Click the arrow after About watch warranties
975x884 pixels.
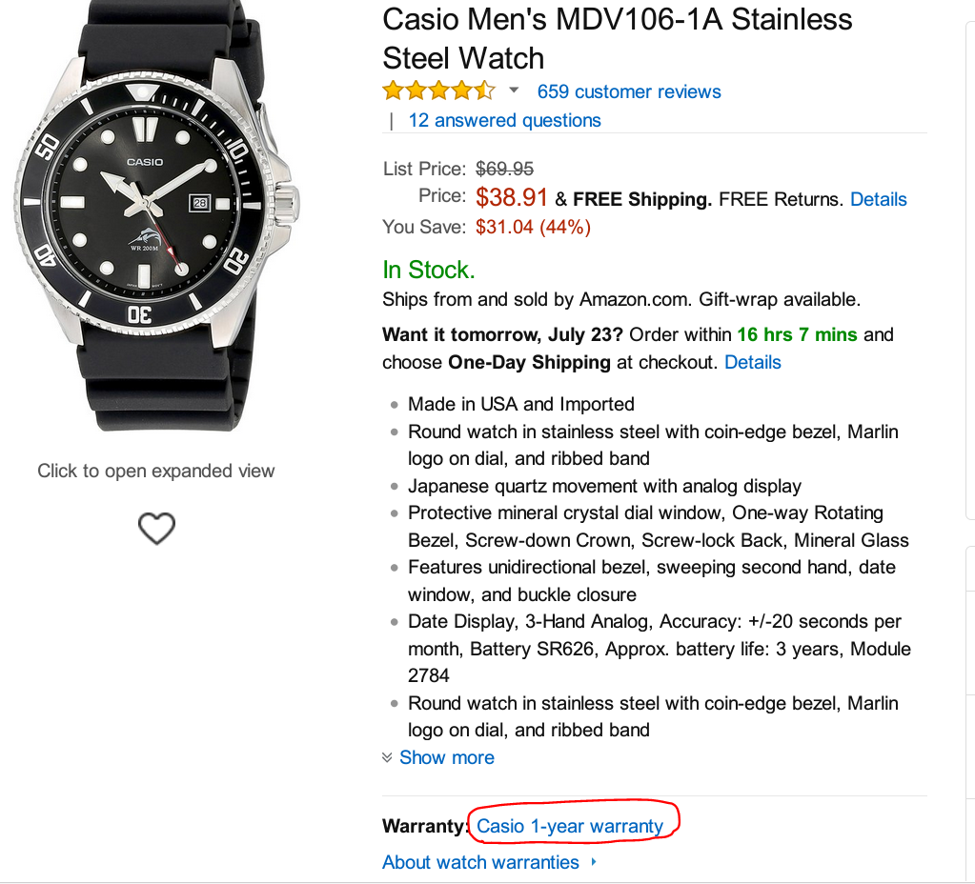point(594,862)
